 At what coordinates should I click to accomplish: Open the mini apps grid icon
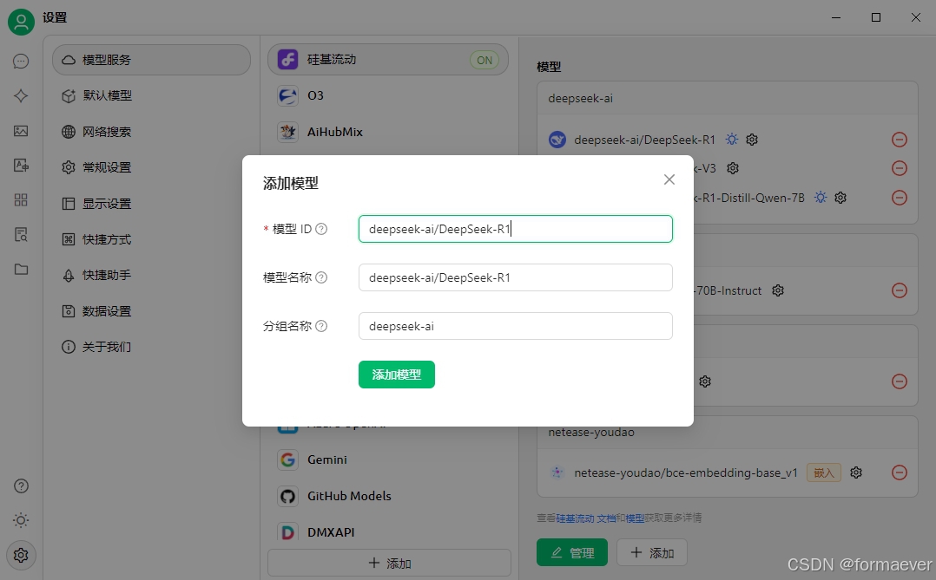21,199
